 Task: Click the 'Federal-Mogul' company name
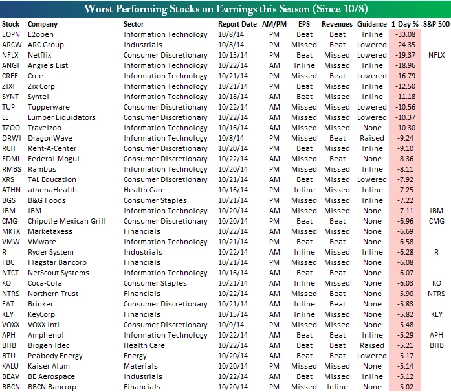(x=54, y=159)
